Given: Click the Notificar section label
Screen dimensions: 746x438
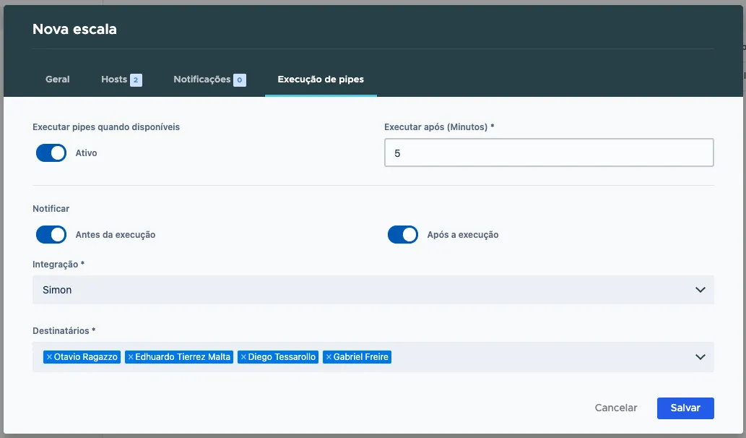Looking at the screenshot, I should click(x=51, y=209).
